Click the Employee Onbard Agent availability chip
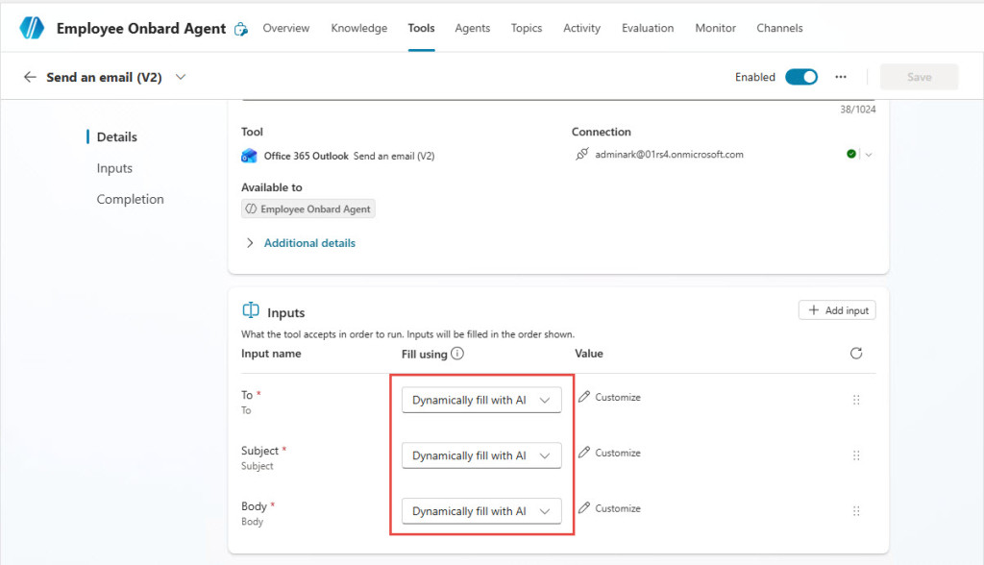The image size is (984, 565). 308,209
